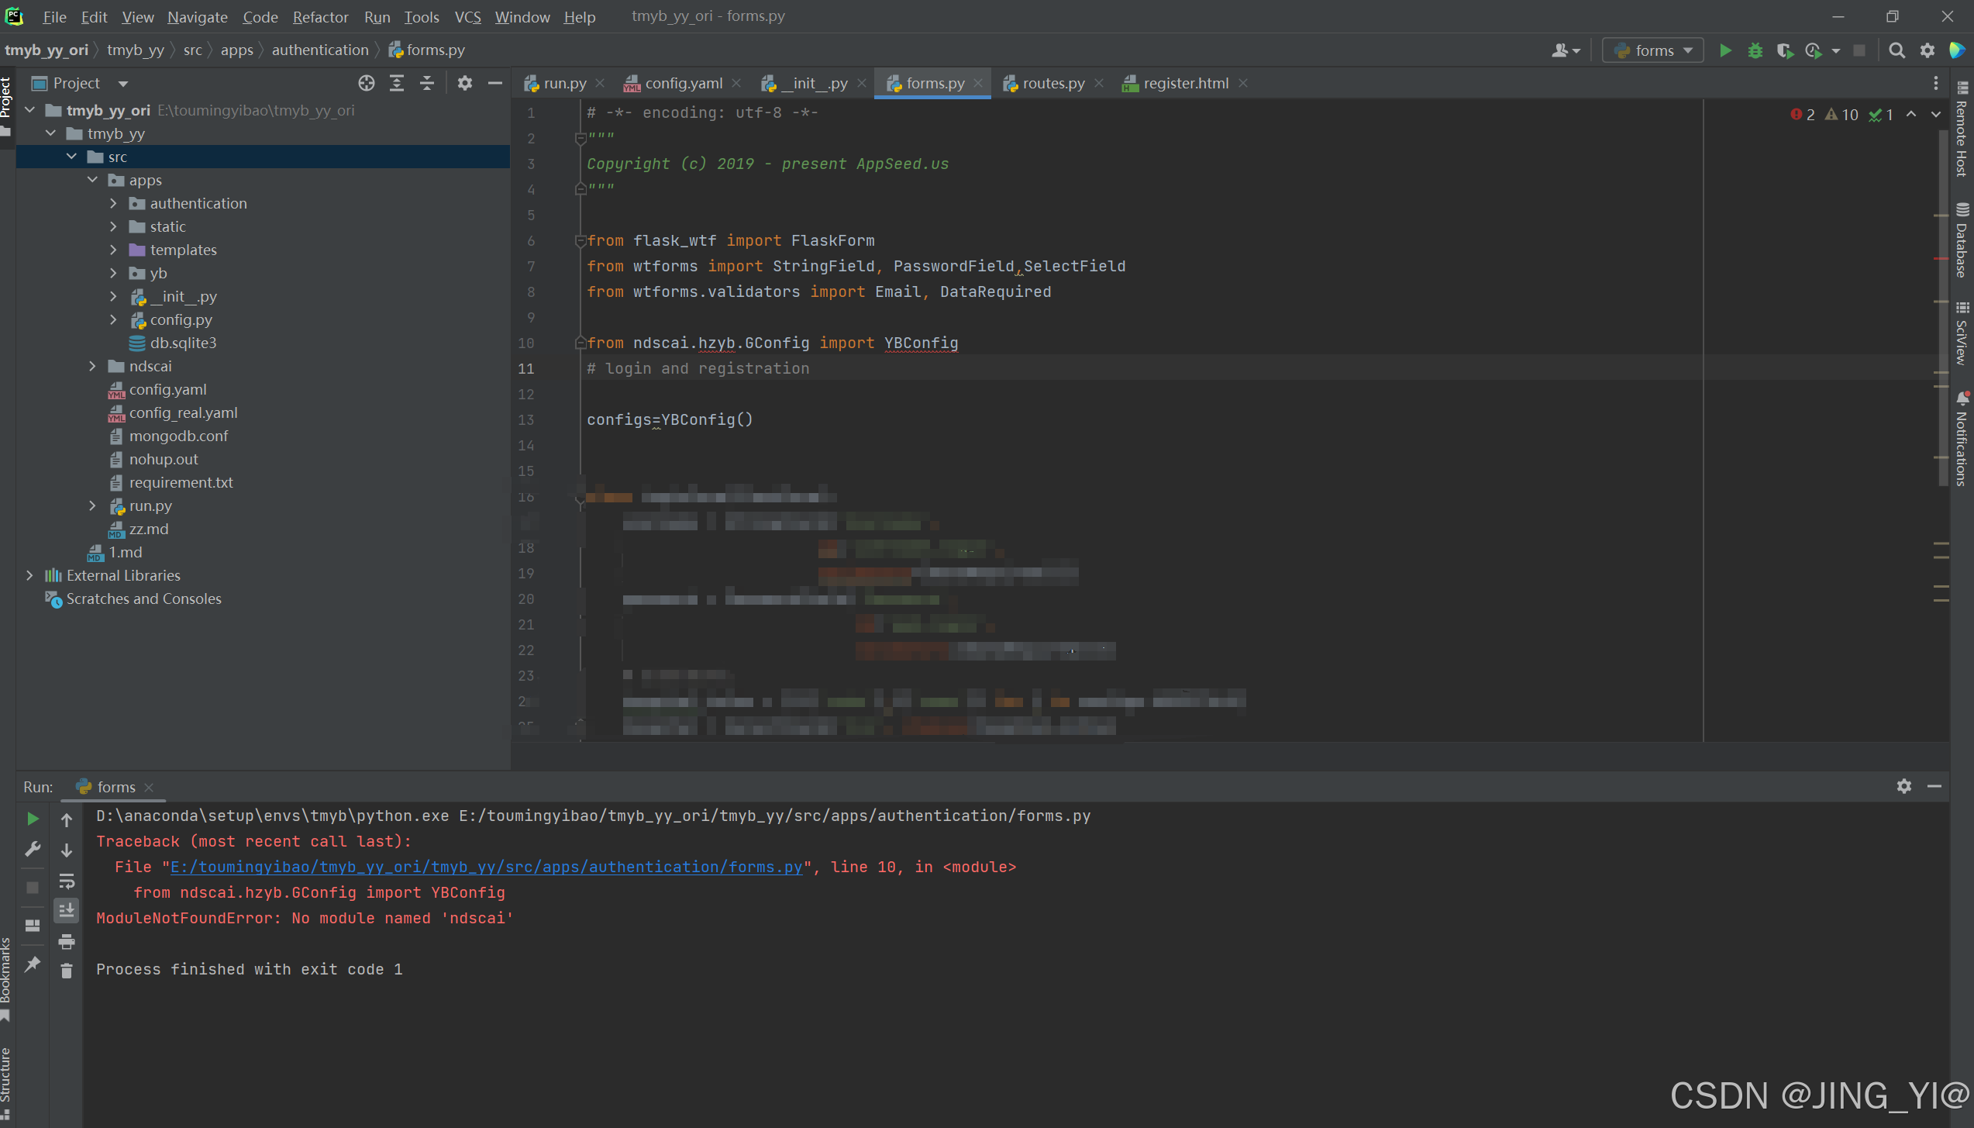Close the forms.py editor tab
Image resolution: width=1974 pixels, height=1128 pixels.
[x=978, y=83]
